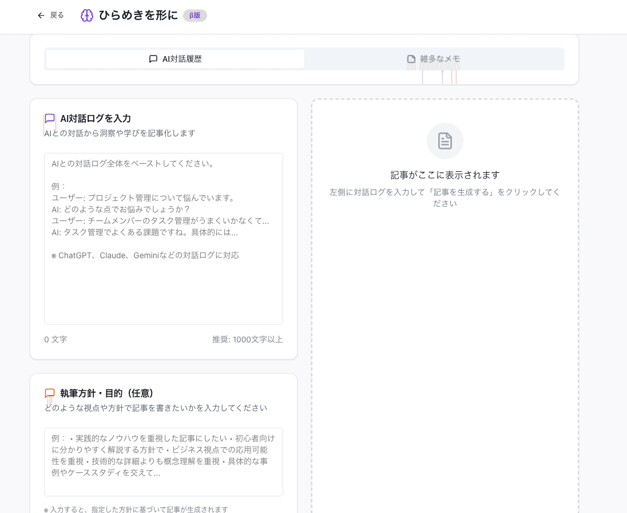Click the 記事がここに表示されます heading
Screen dimensions: 627x513
tap(445, 175)
